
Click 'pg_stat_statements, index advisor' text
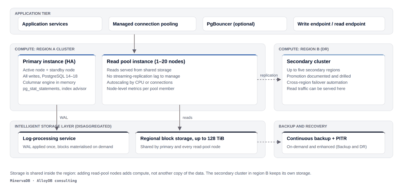pyautogui.click(x=55, y=89)
